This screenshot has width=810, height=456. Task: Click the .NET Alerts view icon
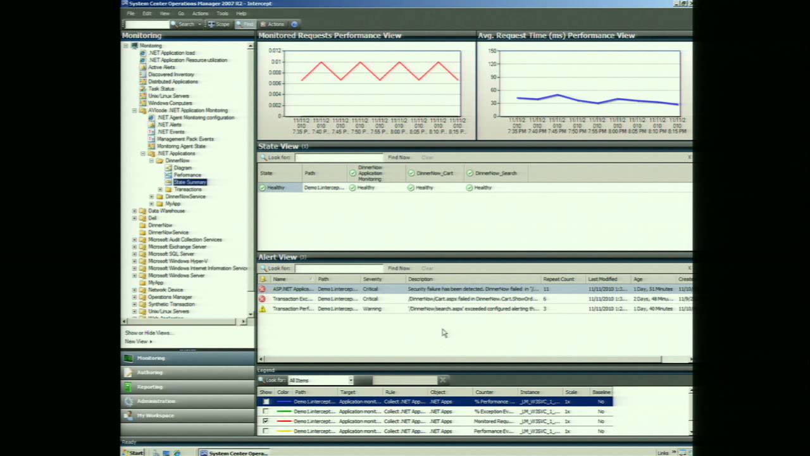pos(151,125)
